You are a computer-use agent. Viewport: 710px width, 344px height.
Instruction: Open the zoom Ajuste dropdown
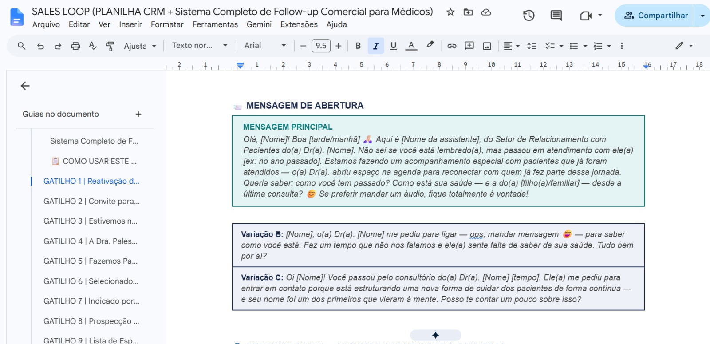click(x=140, y=46)
